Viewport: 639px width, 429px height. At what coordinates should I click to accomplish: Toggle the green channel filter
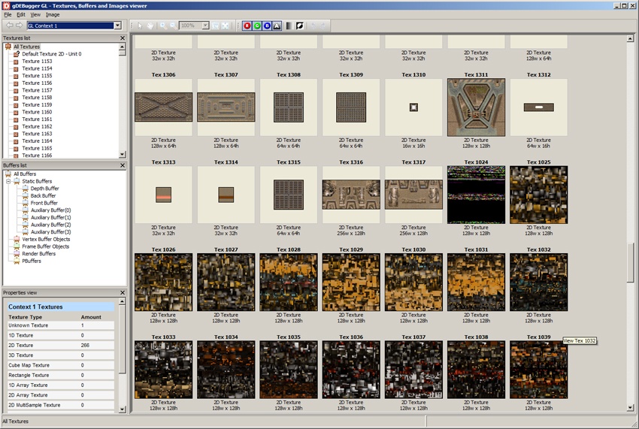[x=257, y=26]
